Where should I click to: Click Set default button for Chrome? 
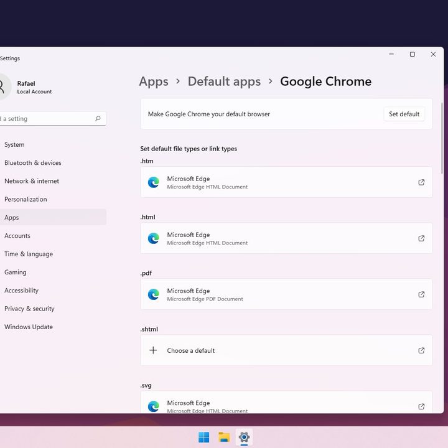[x=404, y=114]
